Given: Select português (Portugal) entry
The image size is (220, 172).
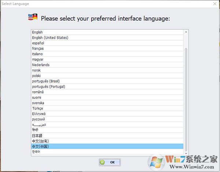Looking at the screenshot, I should [x=107, y=87].
